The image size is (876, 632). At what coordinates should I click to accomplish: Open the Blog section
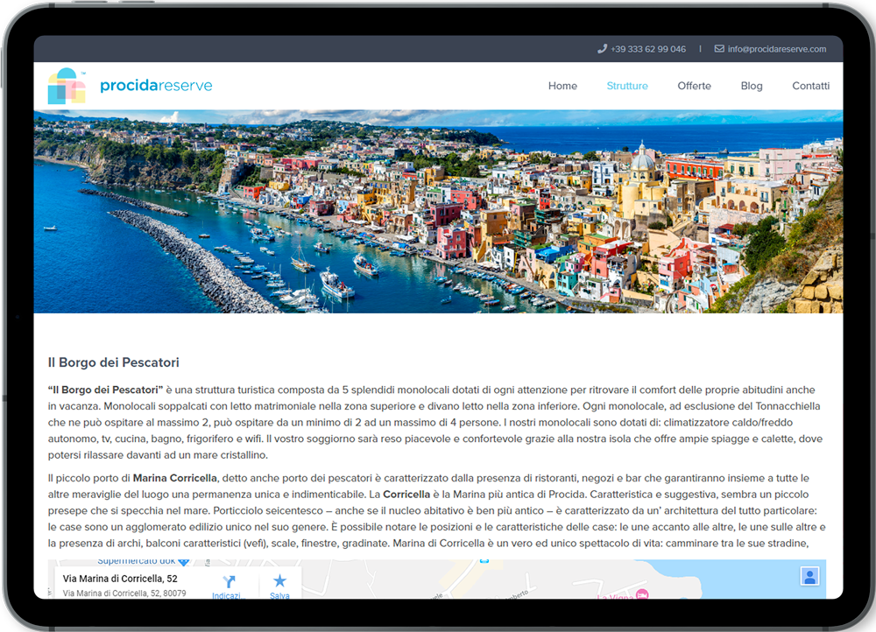[x=752, y=86]
